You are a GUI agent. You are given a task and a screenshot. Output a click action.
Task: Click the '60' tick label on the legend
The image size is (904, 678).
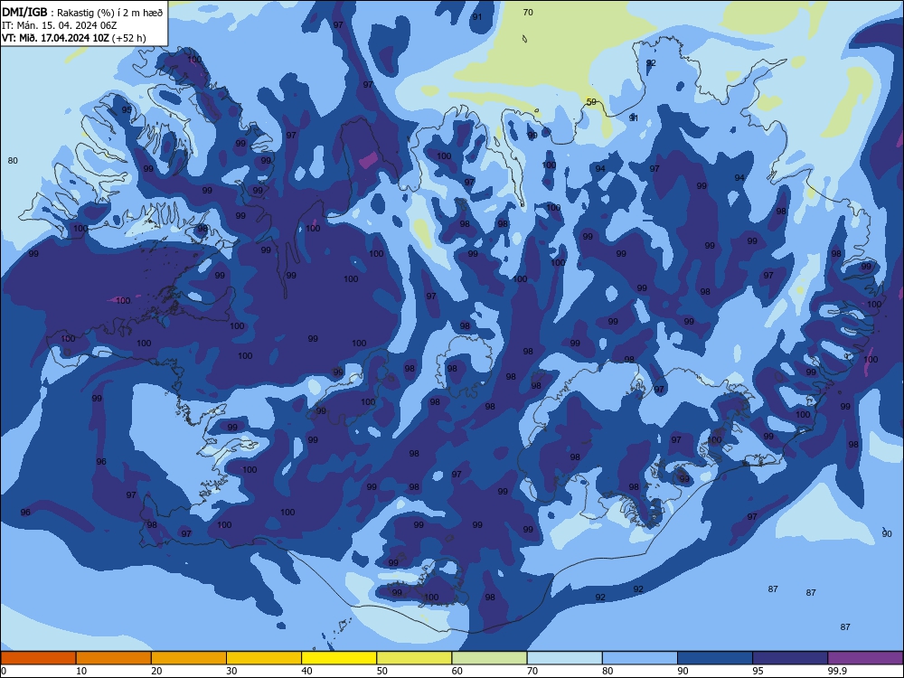pyautogui.click(x=457, y=671)
